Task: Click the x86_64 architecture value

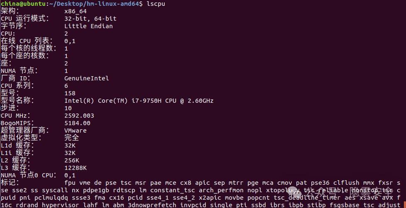Action: [76, 11]
